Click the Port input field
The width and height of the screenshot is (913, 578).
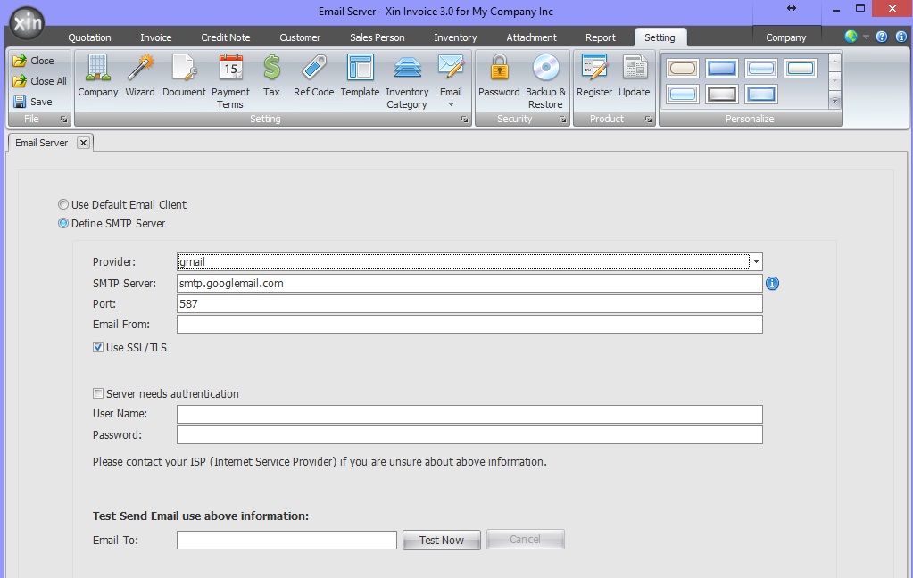[x=469, y=304]
